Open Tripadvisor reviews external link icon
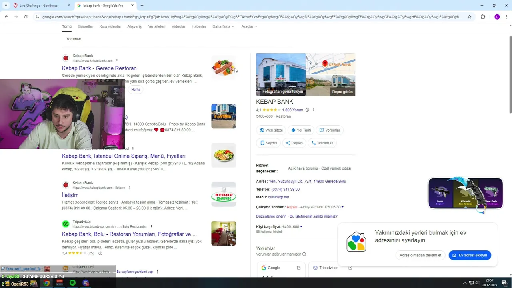This screenshot has height=288, width=512. [350, 268]
